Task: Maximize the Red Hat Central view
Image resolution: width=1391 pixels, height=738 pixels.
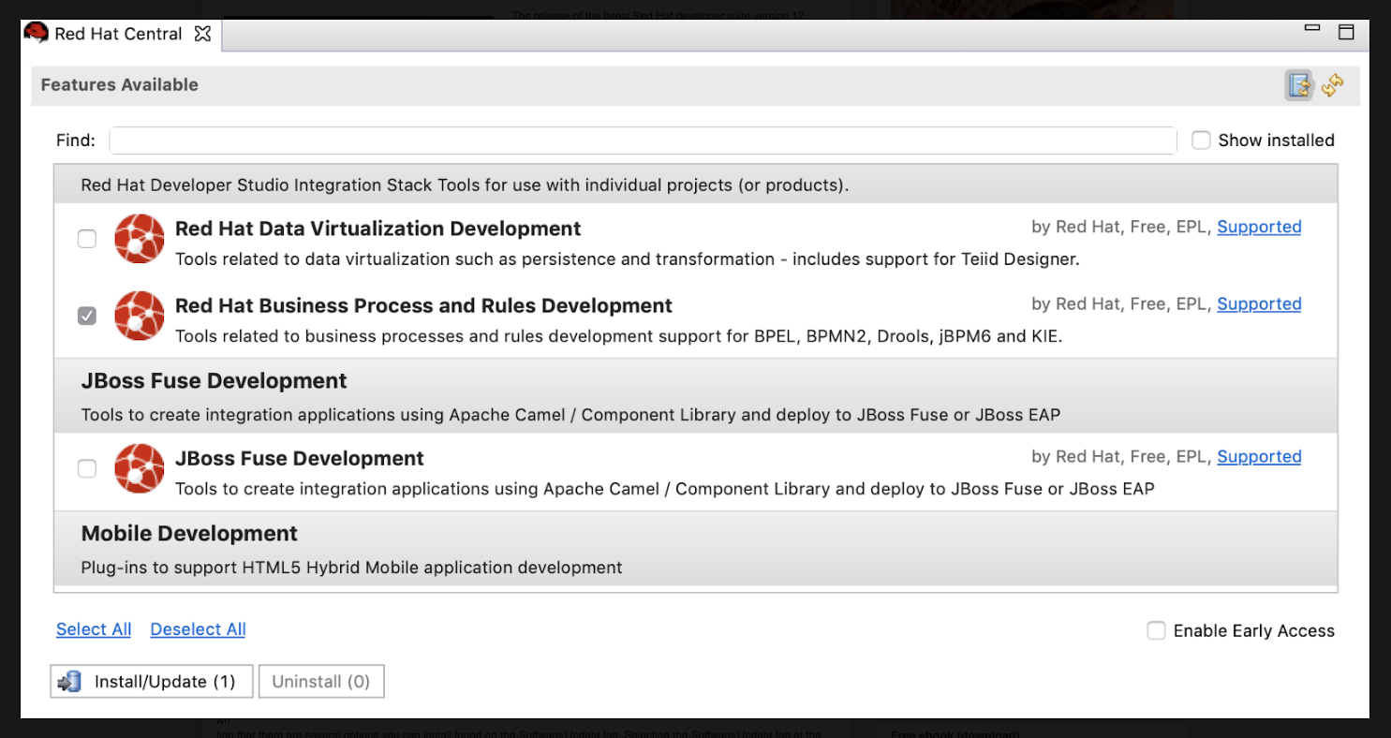Action: 1346,32
